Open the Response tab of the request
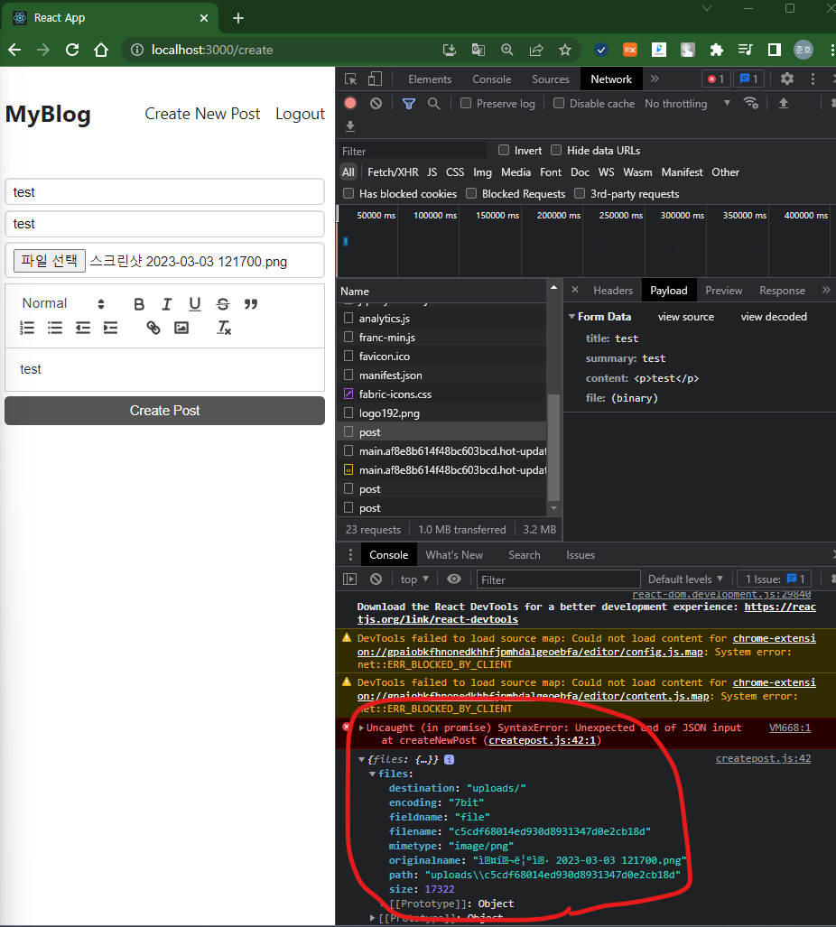 782,291
